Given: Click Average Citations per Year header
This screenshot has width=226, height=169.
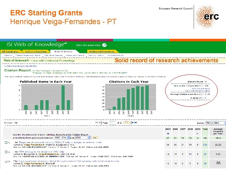Looking at the screenshot, I should click(x=218, y=131).
